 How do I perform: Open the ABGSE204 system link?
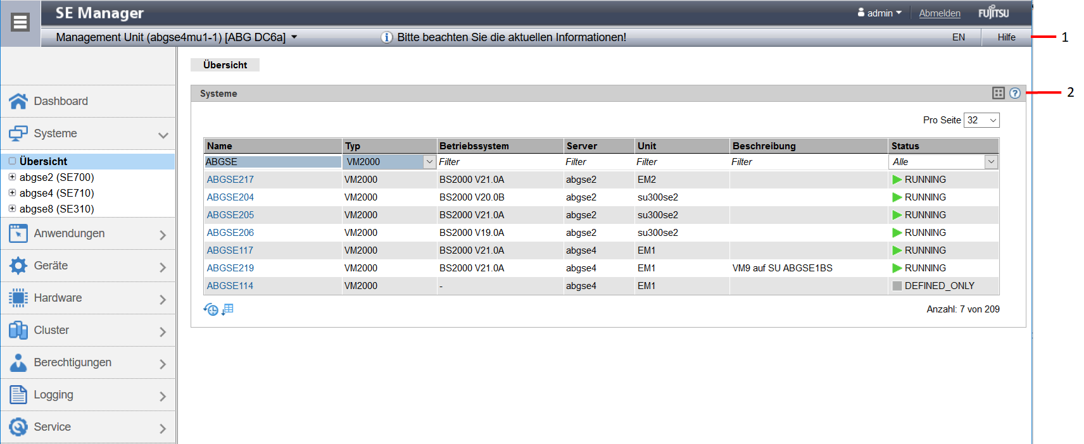(230, 197)
